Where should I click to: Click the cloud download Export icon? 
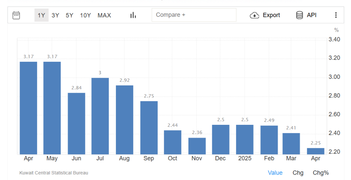pos(254,15)
